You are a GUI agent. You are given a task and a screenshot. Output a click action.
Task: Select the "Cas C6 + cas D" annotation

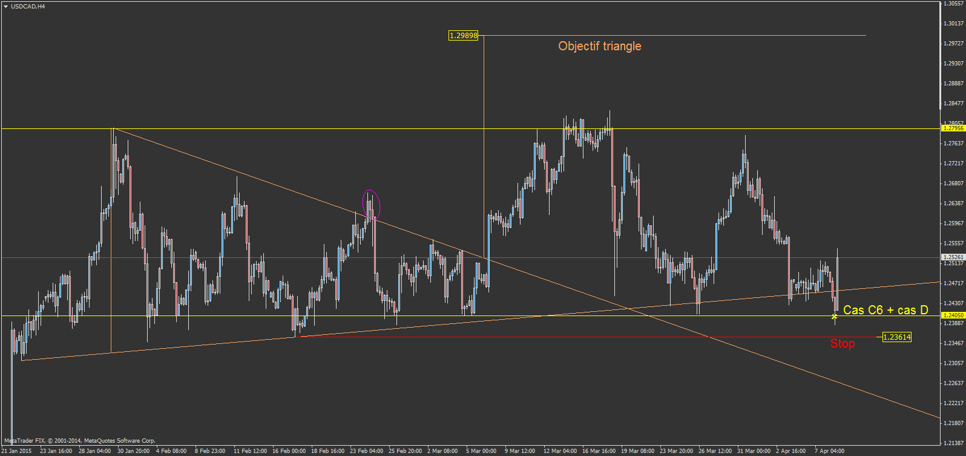coord(885,310)
